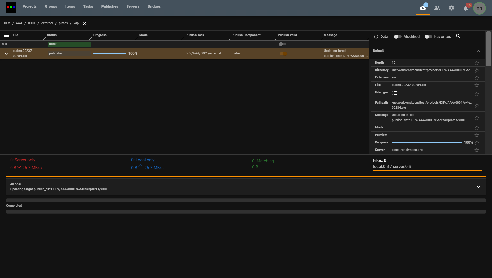The image size is (492, 278).
Task: Open the notifications bell
Action: (466, 8)
